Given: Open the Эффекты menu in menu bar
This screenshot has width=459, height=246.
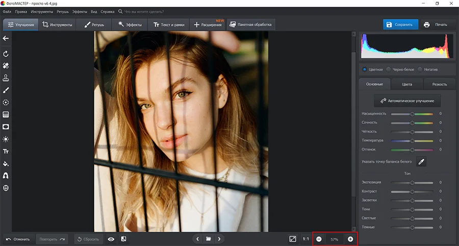Looking at the screenshot, I should tap(79, 11).
